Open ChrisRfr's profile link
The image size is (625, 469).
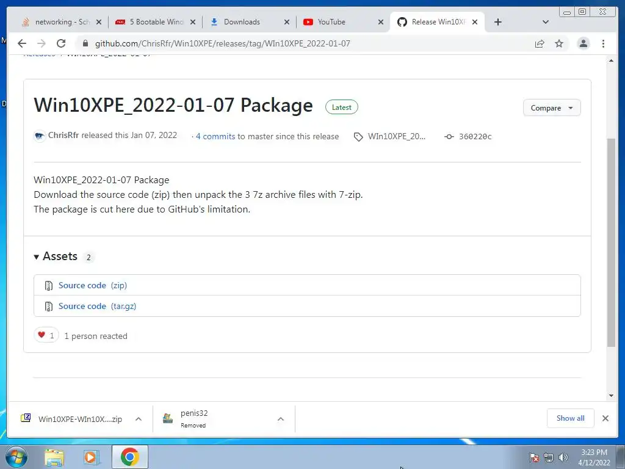click(x=63, y=135)
